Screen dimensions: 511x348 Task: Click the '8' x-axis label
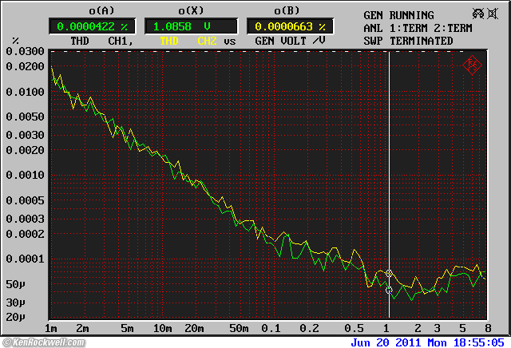(x=488, y=328)
